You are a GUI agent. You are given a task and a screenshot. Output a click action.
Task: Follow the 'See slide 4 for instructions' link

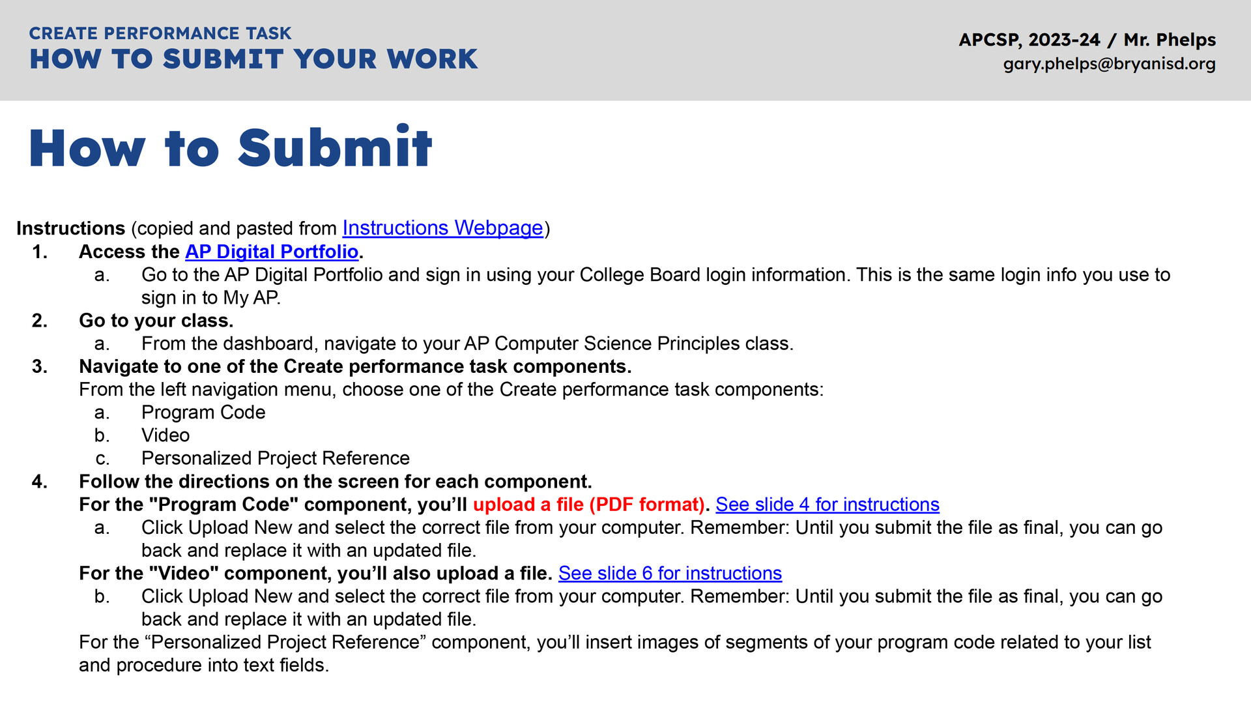(827, 505)
